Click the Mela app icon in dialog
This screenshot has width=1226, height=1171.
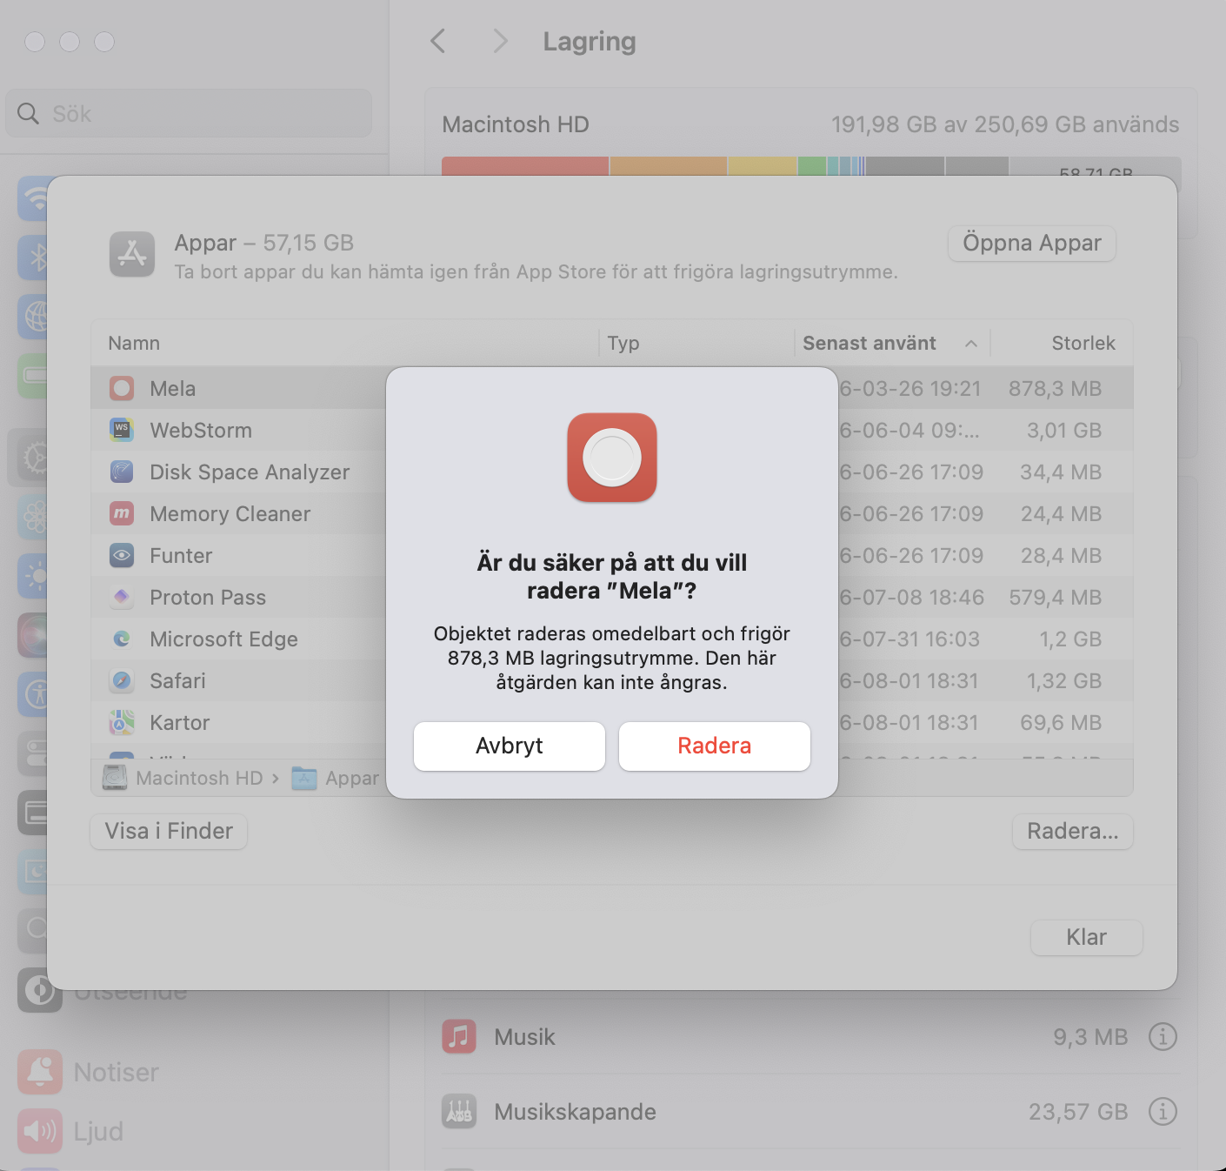pyautogui.click(x=612, y=458)
